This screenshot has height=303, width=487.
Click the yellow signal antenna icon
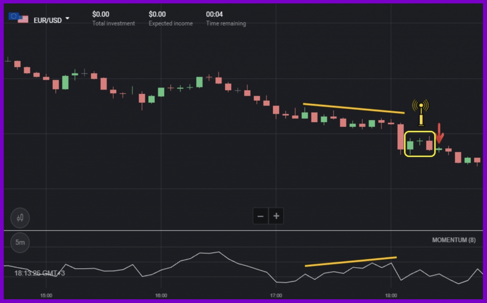click(x=420, y=113)
